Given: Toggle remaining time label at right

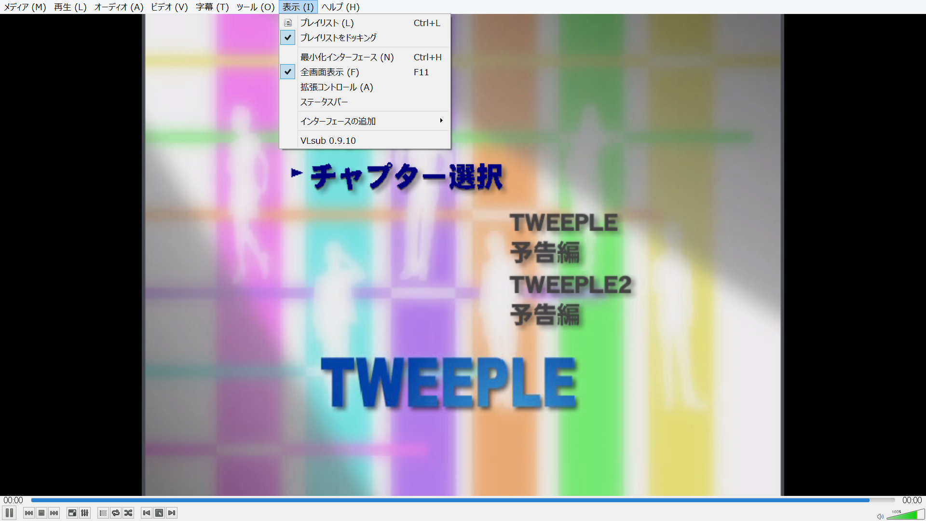Looking at the screenshot, I should tap(912, 500).
